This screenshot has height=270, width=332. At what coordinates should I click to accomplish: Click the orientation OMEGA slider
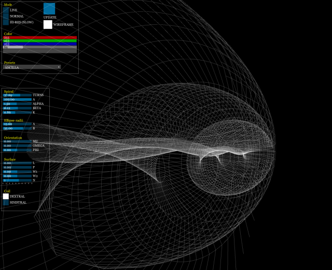point(17,146)
